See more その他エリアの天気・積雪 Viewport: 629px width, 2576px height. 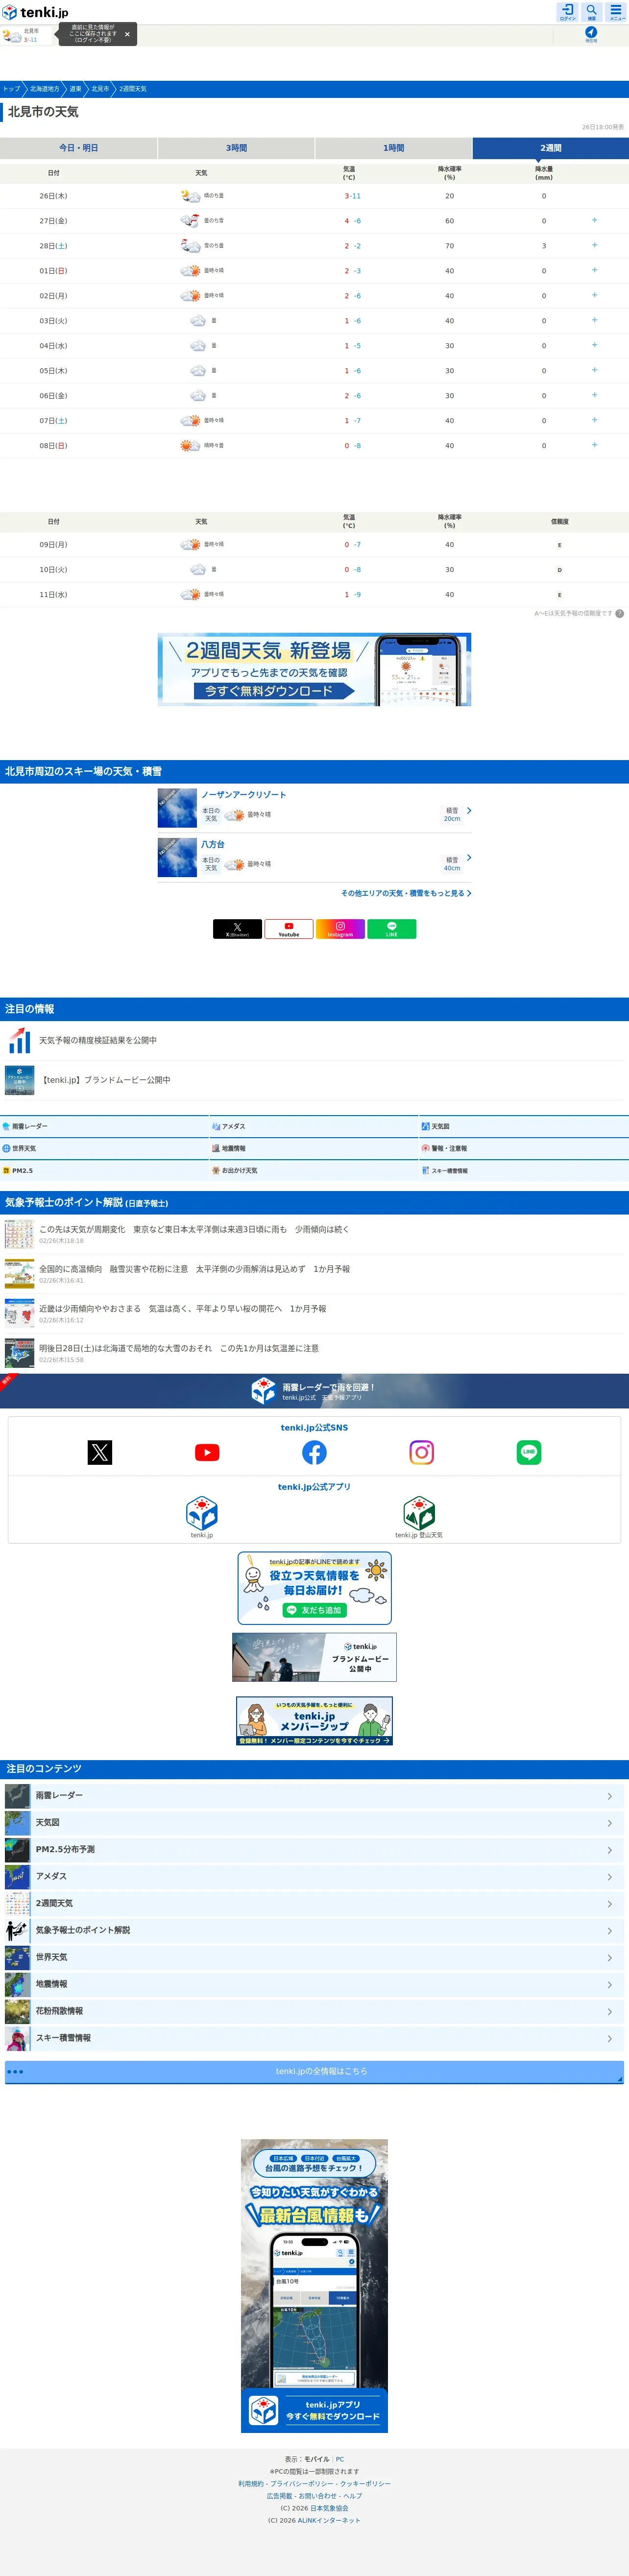406,893
